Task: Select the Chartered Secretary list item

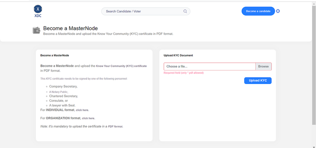Action: coord(63,96)
